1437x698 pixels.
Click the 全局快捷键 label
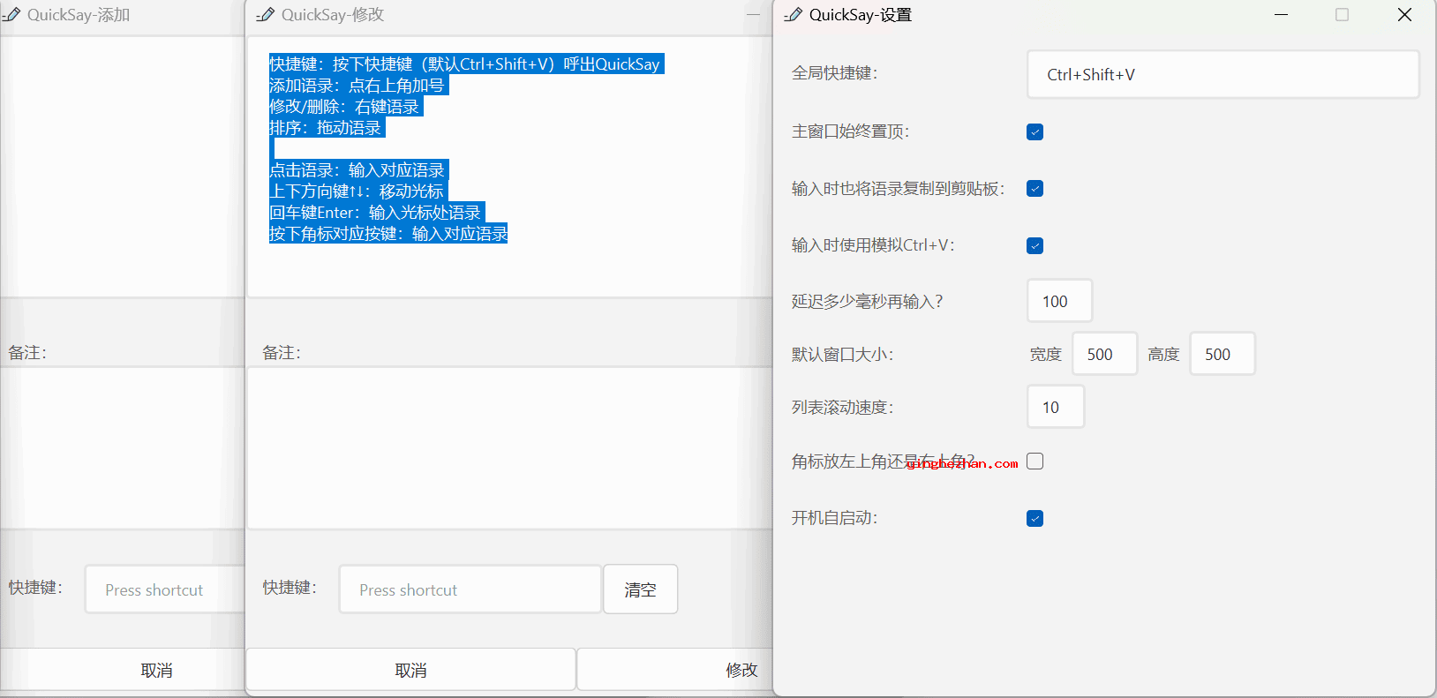pyautogui.click(x=835, y=73)
